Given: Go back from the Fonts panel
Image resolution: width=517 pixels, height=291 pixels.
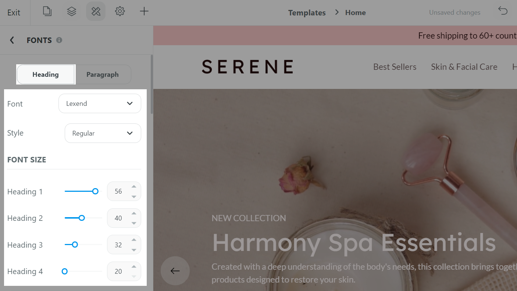Looking at the screenshot, I should [x=12, y=40].
